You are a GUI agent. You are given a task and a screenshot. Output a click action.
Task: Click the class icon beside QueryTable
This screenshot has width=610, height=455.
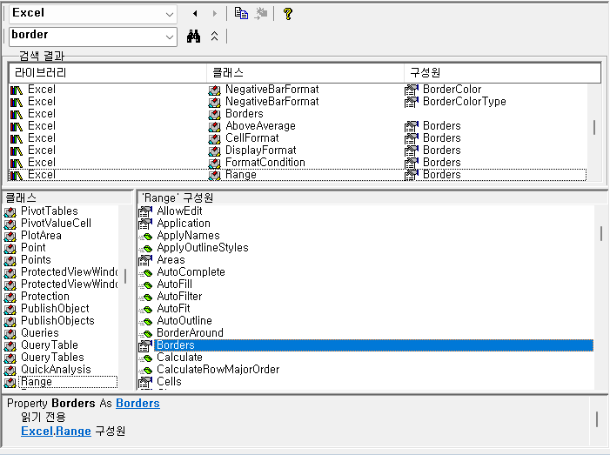click(x=10, y=345)
